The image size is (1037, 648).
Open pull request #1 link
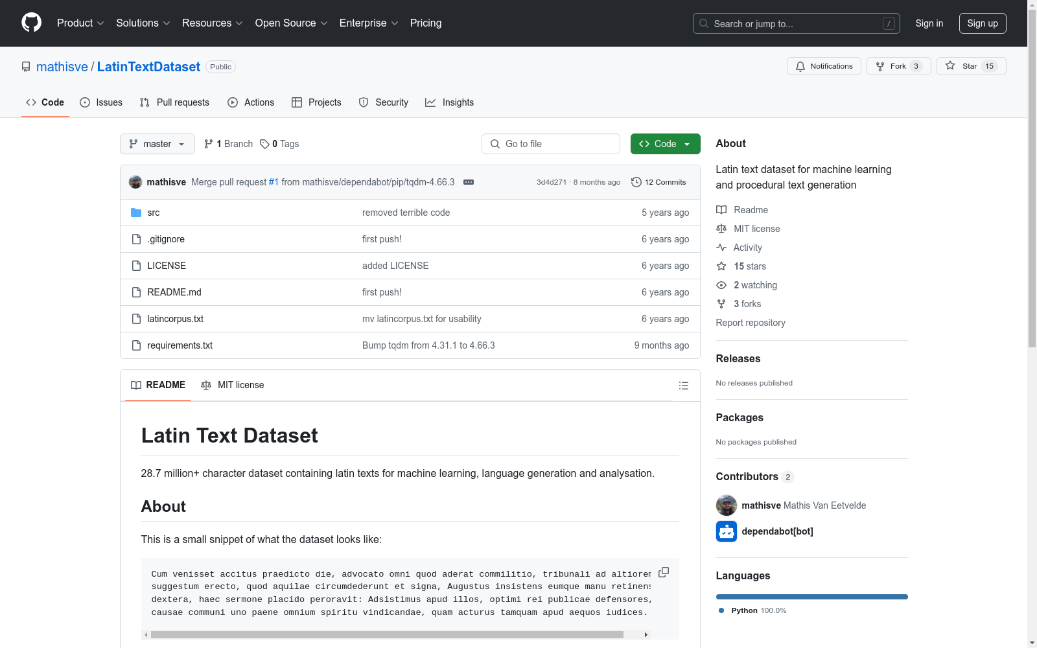tap(274, 182)
